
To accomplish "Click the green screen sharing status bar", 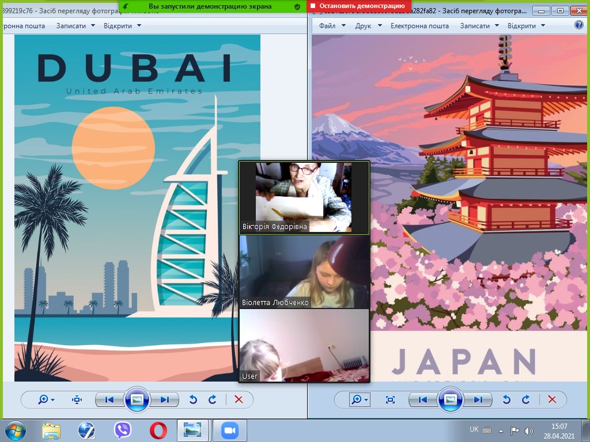I will click(213, 6).
